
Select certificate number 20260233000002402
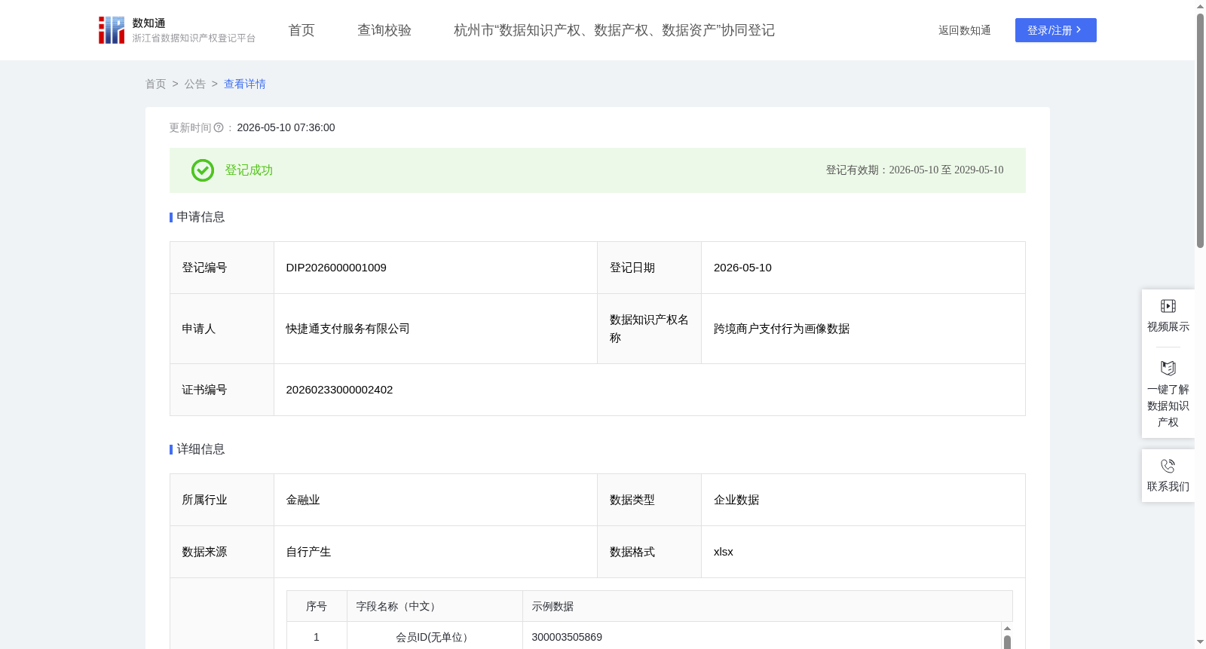coord(339,390)
